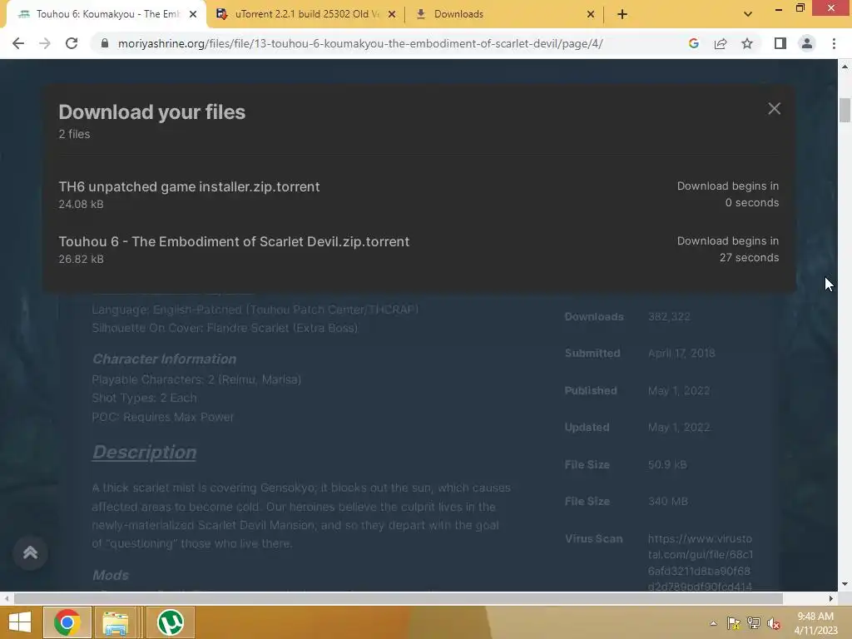This screenshot has width=852, height=639.
Task: Open Chrome three-dot menu
Action: (834, 43)
